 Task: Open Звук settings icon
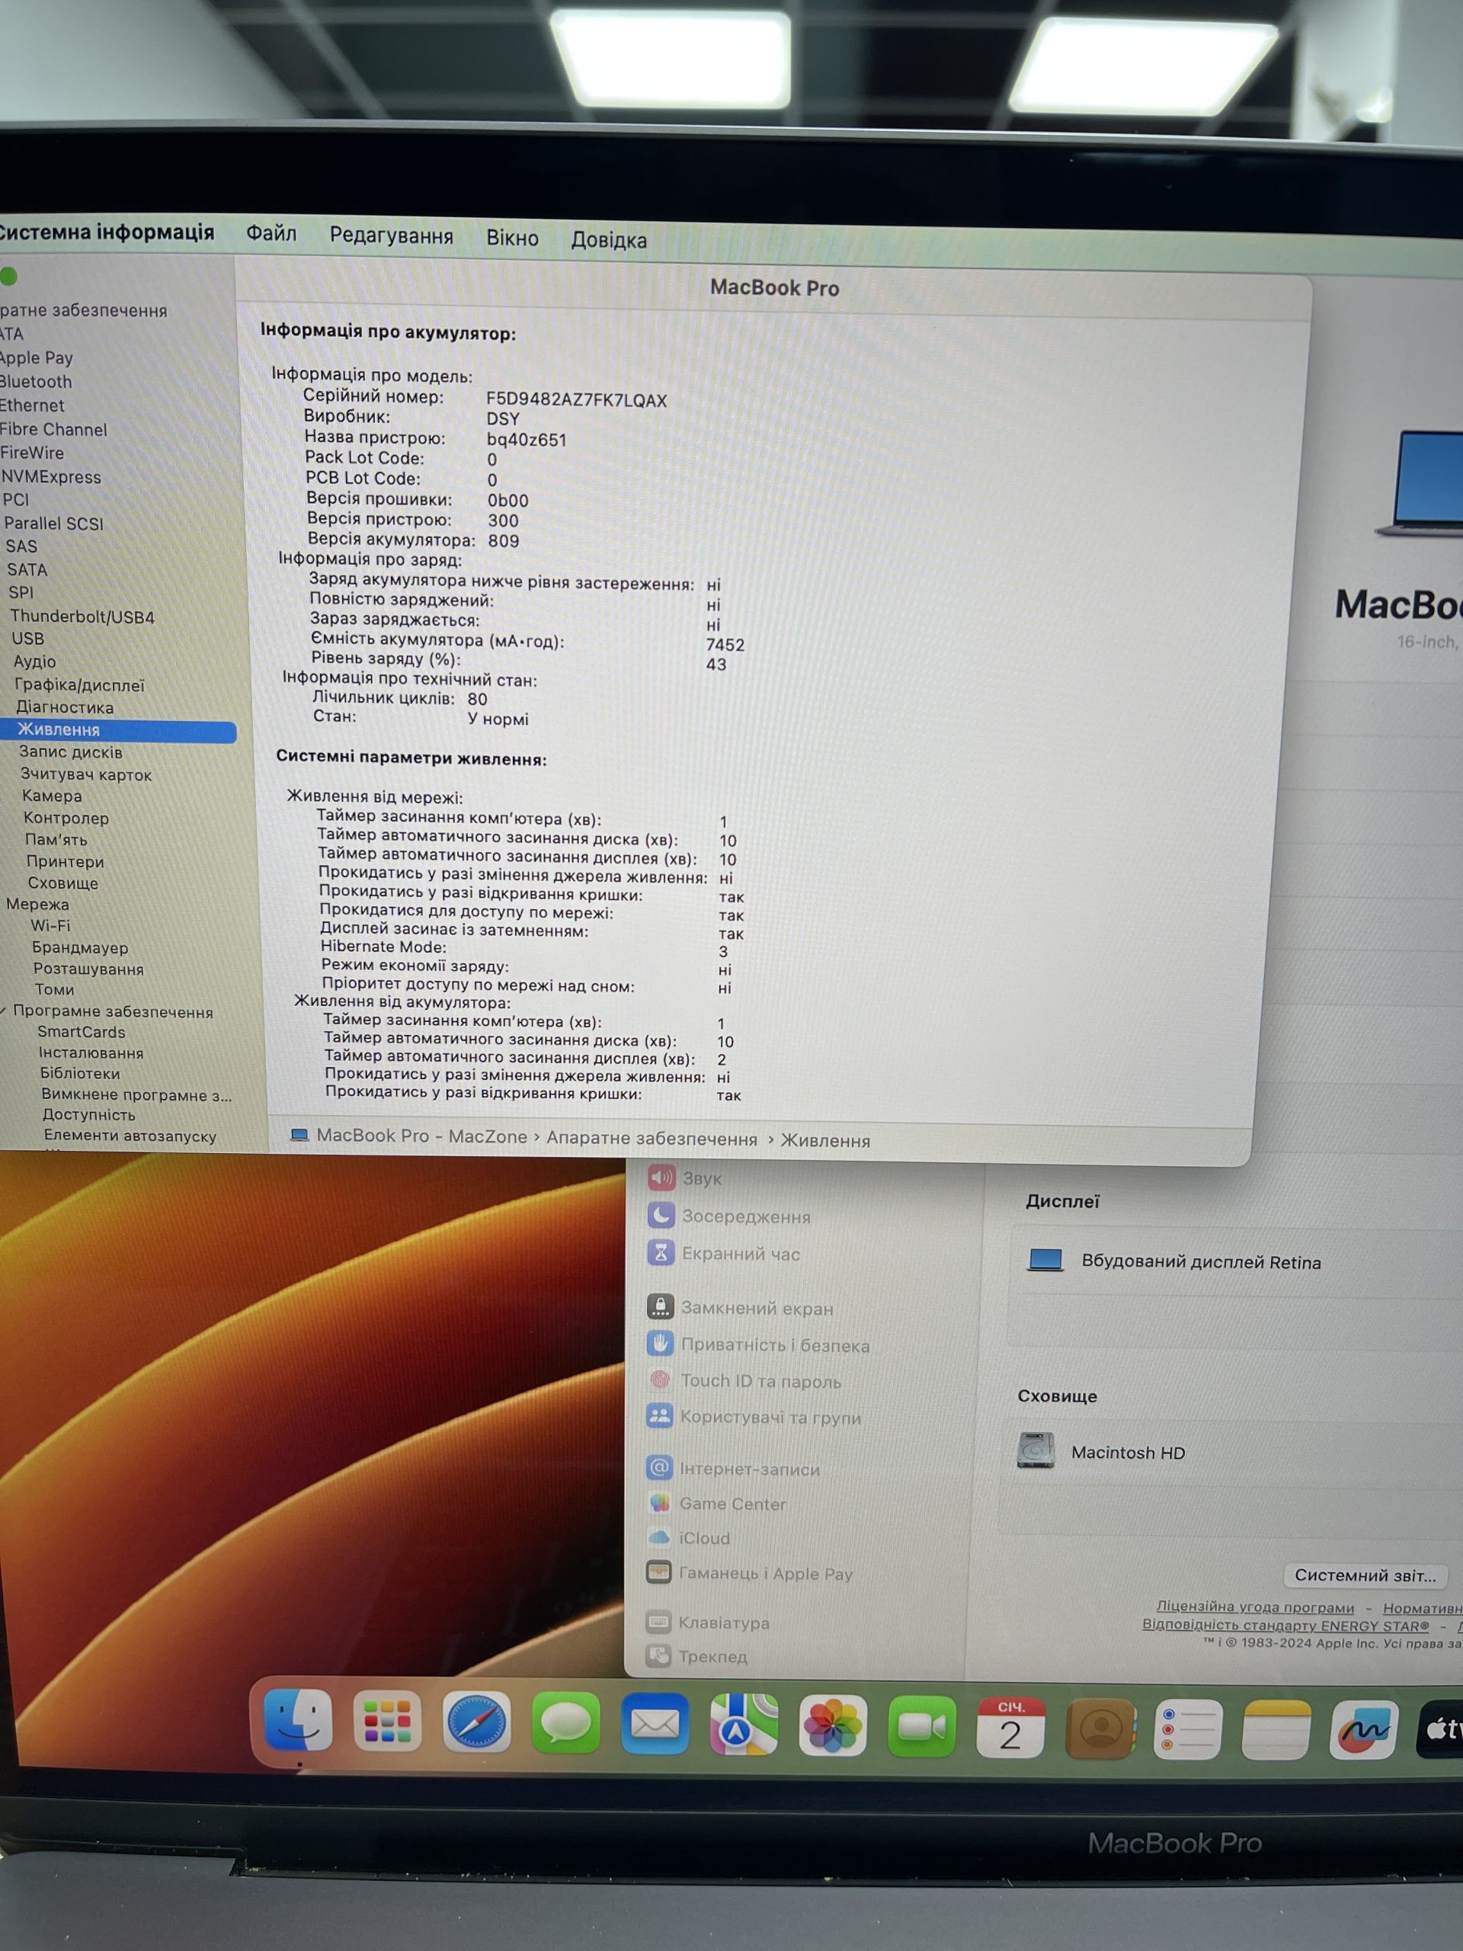tap(661, 1177)
